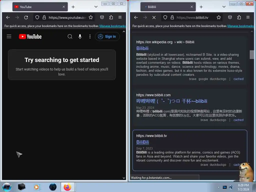The image size is (256, 192).
Task: Open extensions menu in BiliBili window
Action: [239, 17]
